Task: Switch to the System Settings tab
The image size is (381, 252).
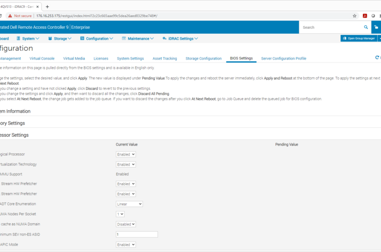Action: [x=130, y=58]
